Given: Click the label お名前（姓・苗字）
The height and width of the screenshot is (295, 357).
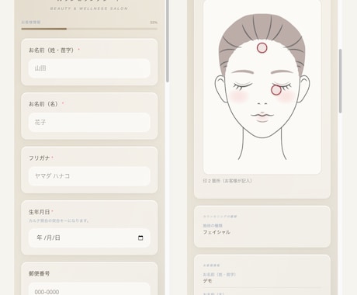Looking at the screenshot, I should 51,50.
